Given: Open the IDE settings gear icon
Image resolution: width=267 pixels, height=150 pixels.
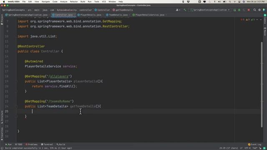Looking at the screenshot, I should (259, 10).
